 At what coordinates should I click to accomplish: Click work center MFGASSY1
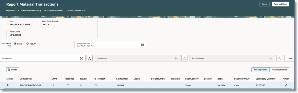point(15,35)
